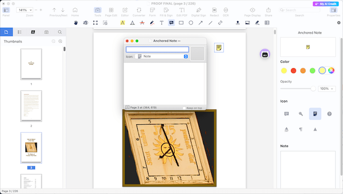Open annotation toolbar settings gear
This screenshot has width=343, height=194.
pos(339,23)
